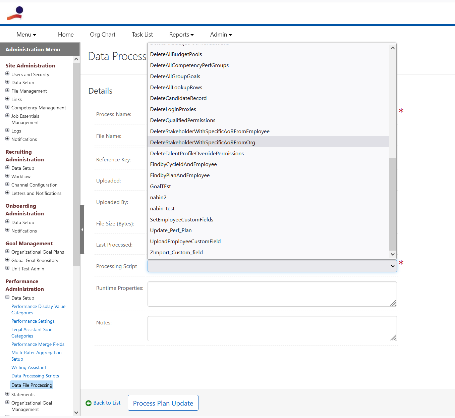Viewport: 455px width, 418px height.
Task: Choose FindbyPlanAndEmployee script
Action: click(268, 175)
